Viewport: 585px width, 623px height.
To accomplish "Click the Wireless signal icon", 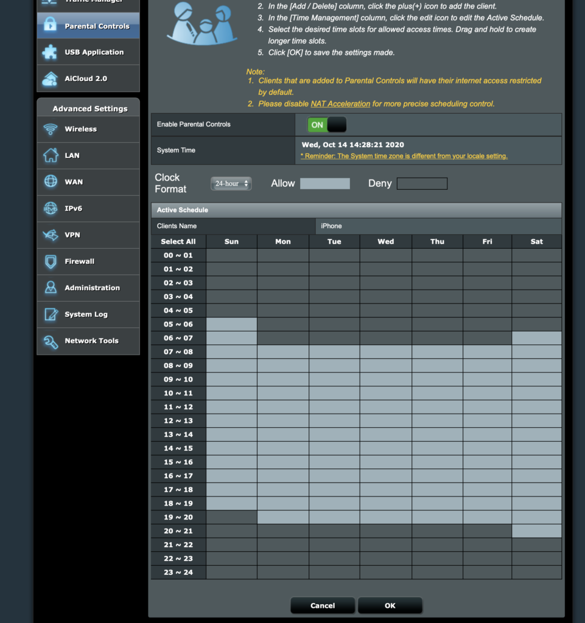I will point(51,129).
